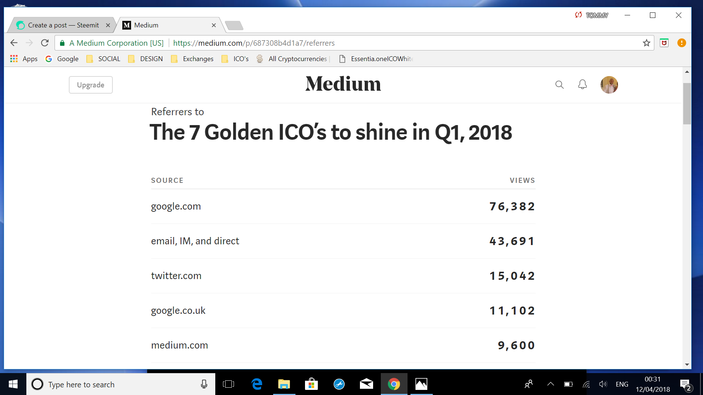
Task: Close the Medium tab
Action: [214, 25]
